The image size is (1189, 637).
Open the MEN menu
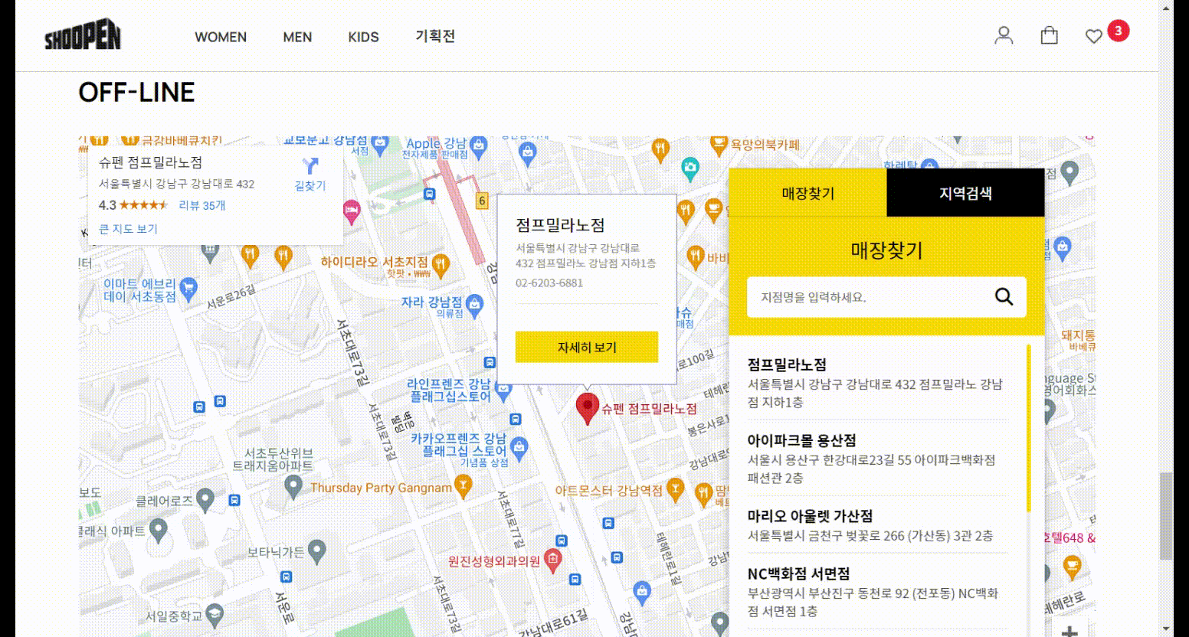tap(297, 37)
